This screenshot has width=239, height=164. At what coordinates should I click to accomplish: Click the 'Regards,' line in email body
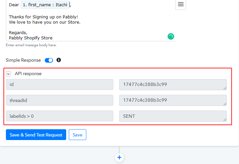point(18,33)
